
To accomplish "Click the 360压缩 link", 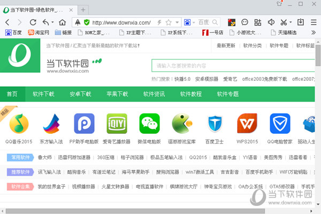I will click(x=105, y=157).
